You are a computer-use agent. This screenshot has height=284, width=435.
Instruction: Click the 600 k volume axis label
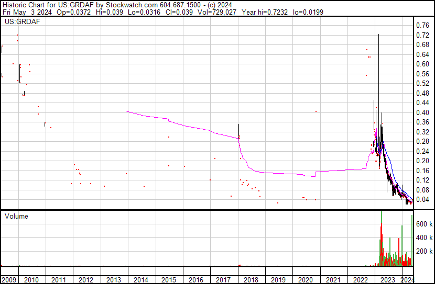[x=423, y=224]
